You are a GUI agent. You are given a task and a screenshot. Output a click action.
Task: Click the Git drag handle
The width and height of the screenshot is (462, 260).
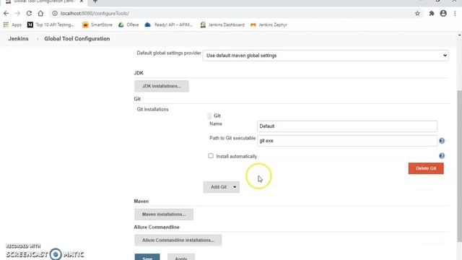[x=209, y=116]
